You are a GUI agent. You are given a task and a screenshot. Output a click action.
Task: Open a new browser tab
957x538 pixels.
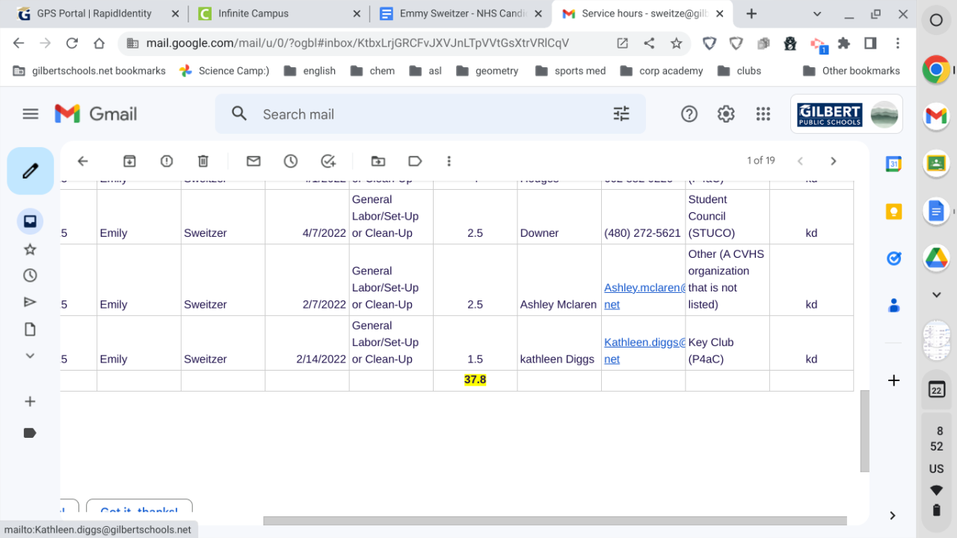point(751,13)
